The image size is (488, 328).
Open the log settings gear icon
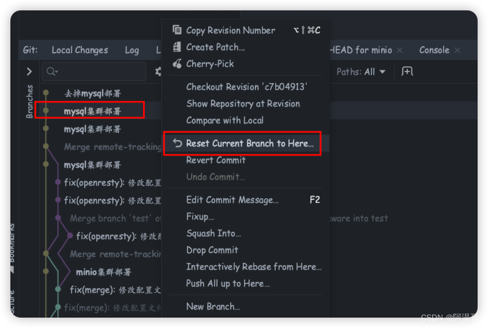[159, 71]
